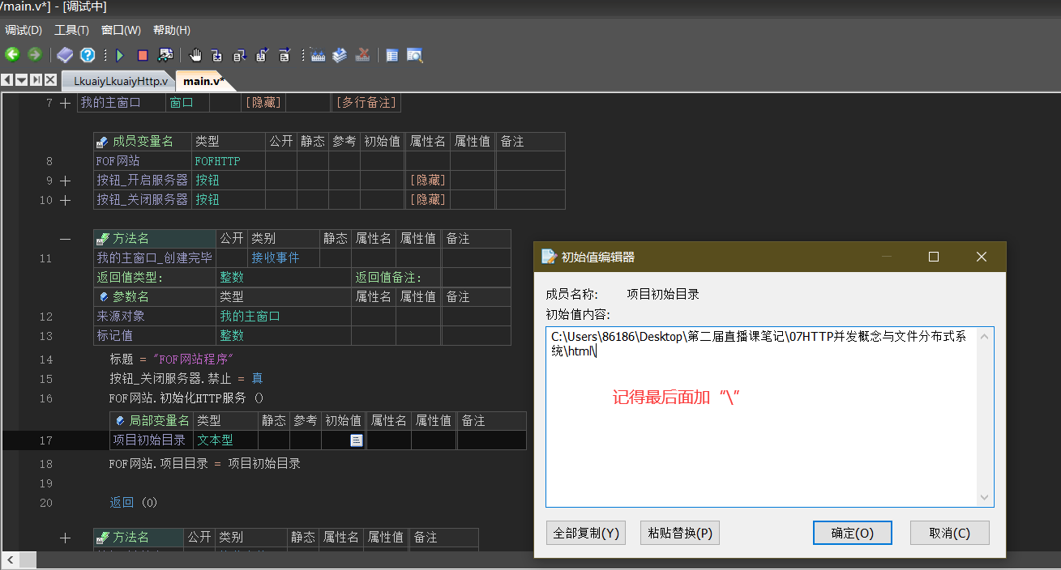
Task: Select the FOF网站 member variable cell
Action: pos(142,161)
